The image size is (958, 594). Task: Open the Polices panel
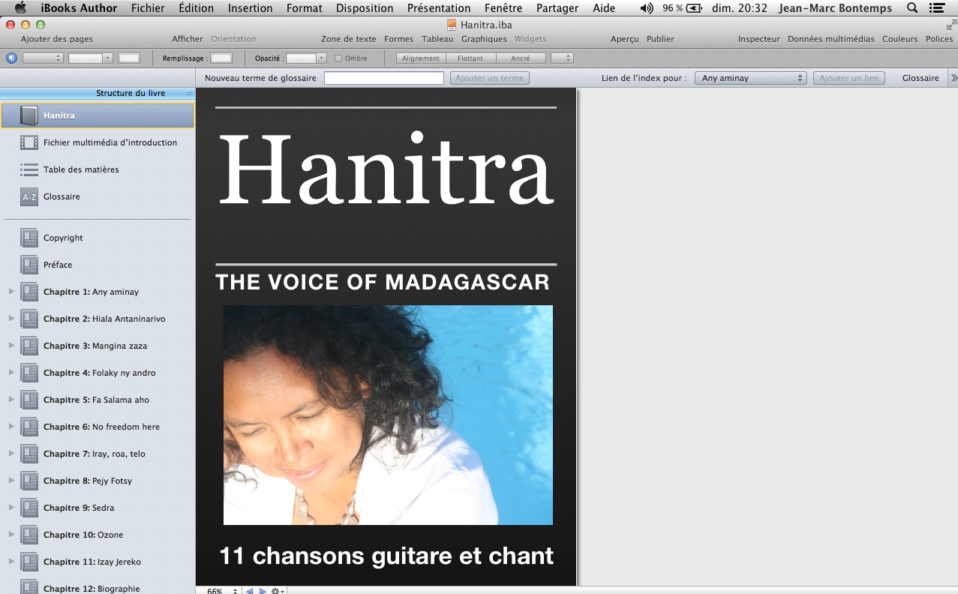(939, 38)
